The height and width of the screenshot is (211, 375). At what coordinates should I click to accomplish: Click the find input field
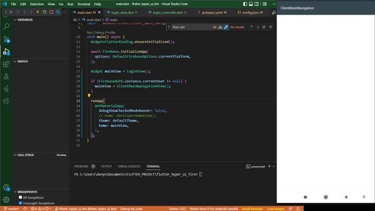[192, 27]
